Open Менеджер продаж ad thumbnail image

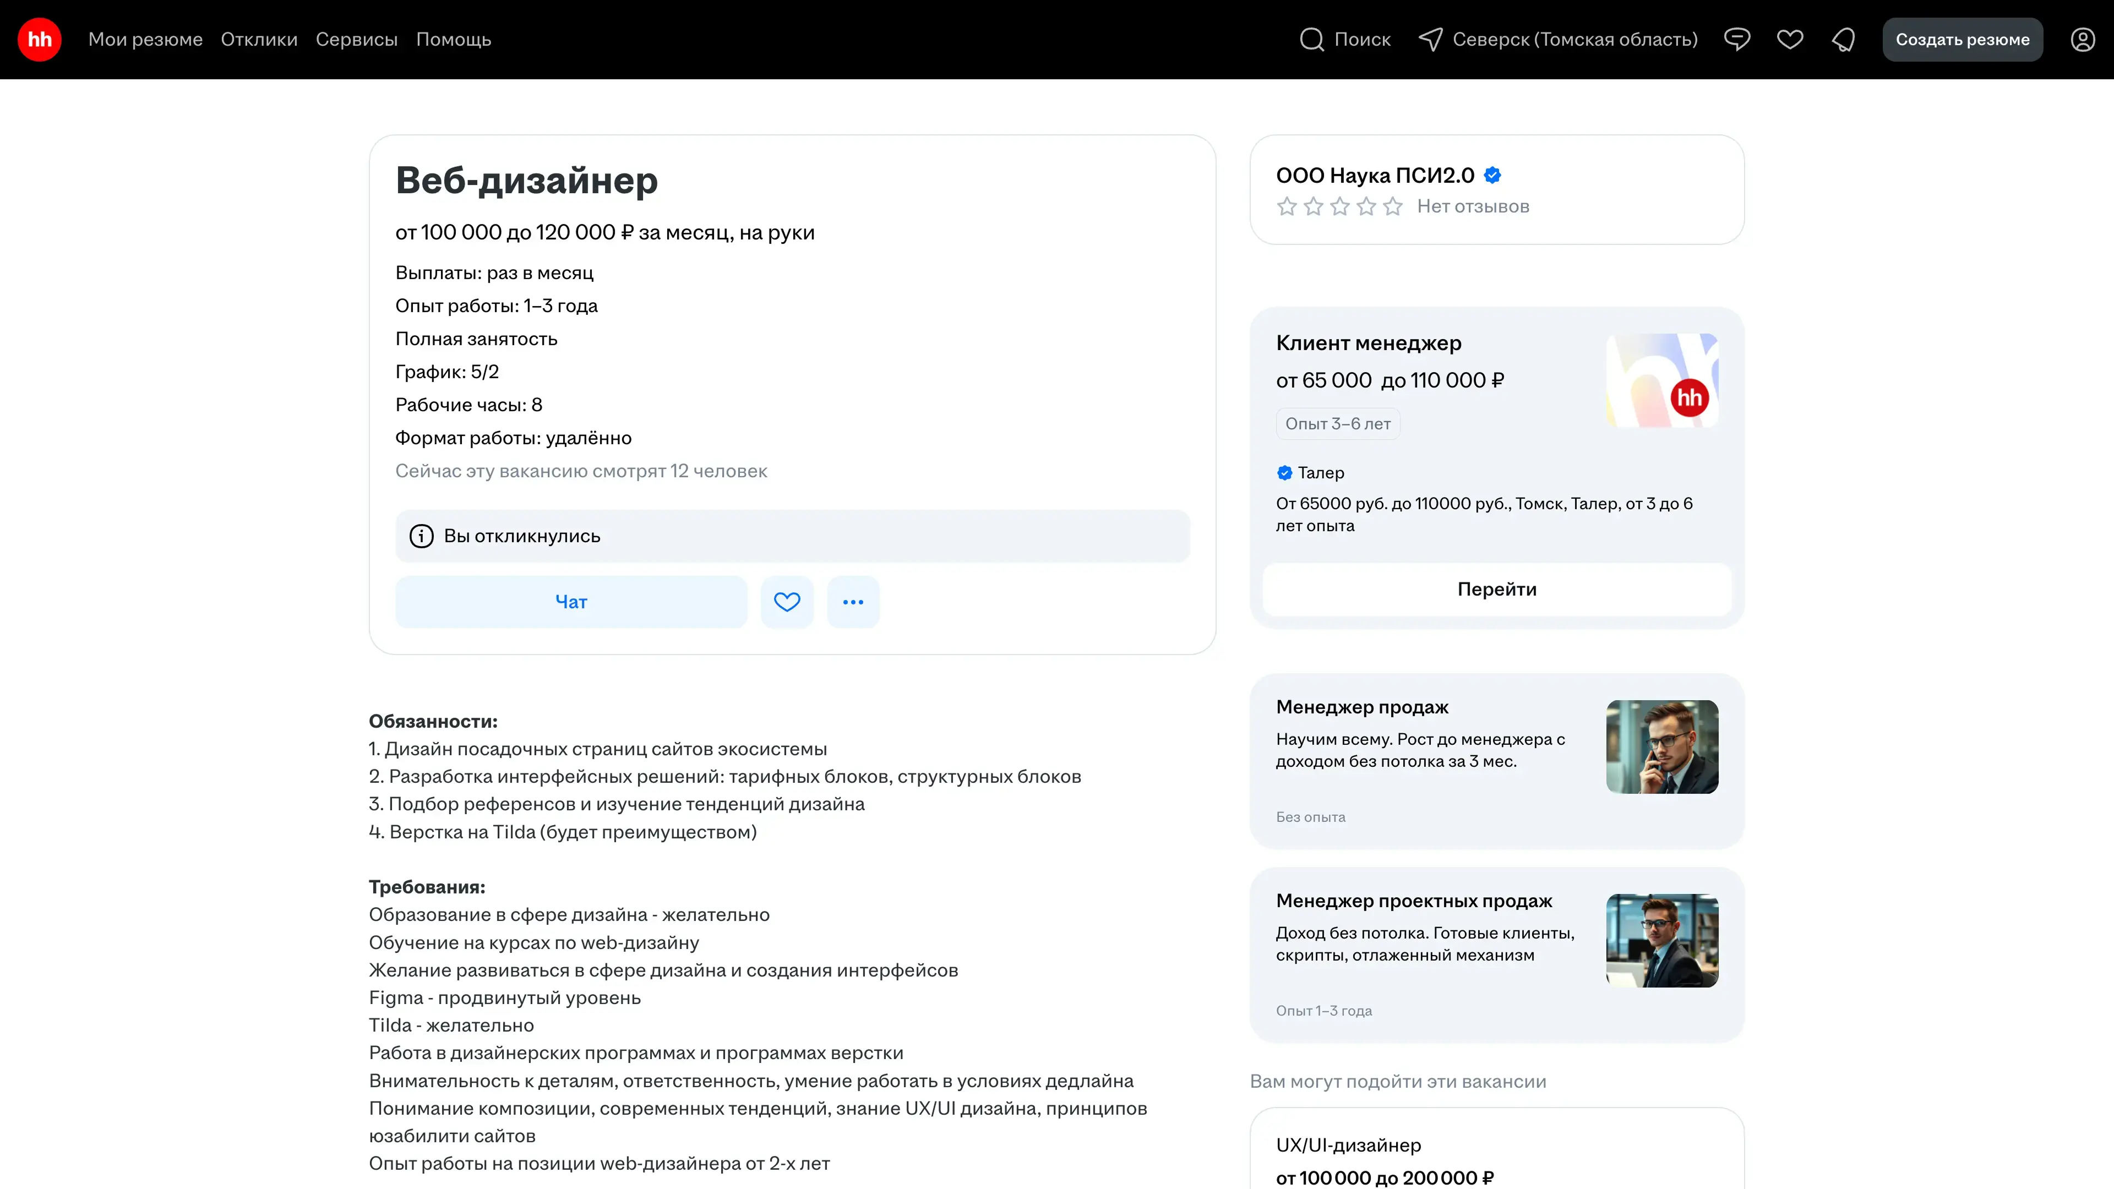pos(1661,746)
